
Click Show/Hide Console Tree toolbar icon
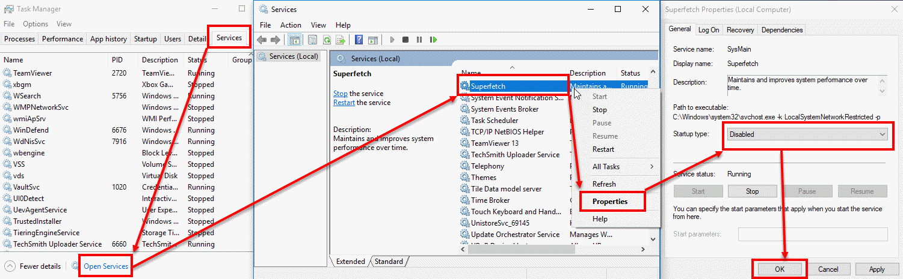point(295,40)
